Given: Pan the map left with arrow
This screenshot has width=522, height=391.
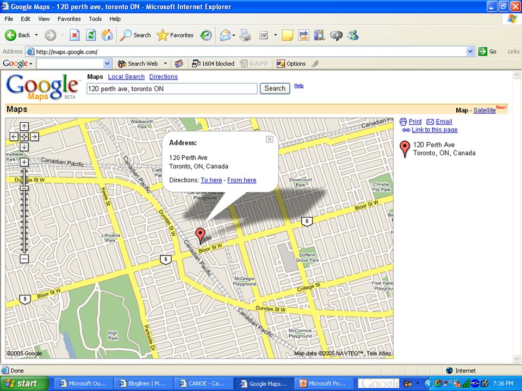Looking at the screenshot, I should (14, 137).
